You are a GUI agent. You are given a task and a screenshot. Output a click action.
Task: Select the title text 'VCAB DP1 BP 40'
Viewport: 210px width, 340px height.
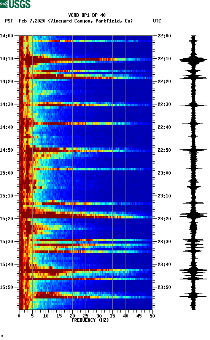[x=87, y=15]
